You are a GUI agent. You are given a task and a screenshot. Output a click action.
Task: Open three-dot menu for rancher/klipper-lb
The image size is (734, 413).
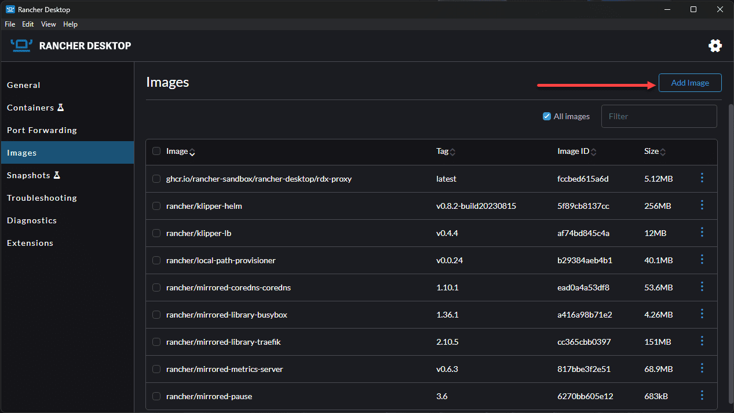[702, 233]
